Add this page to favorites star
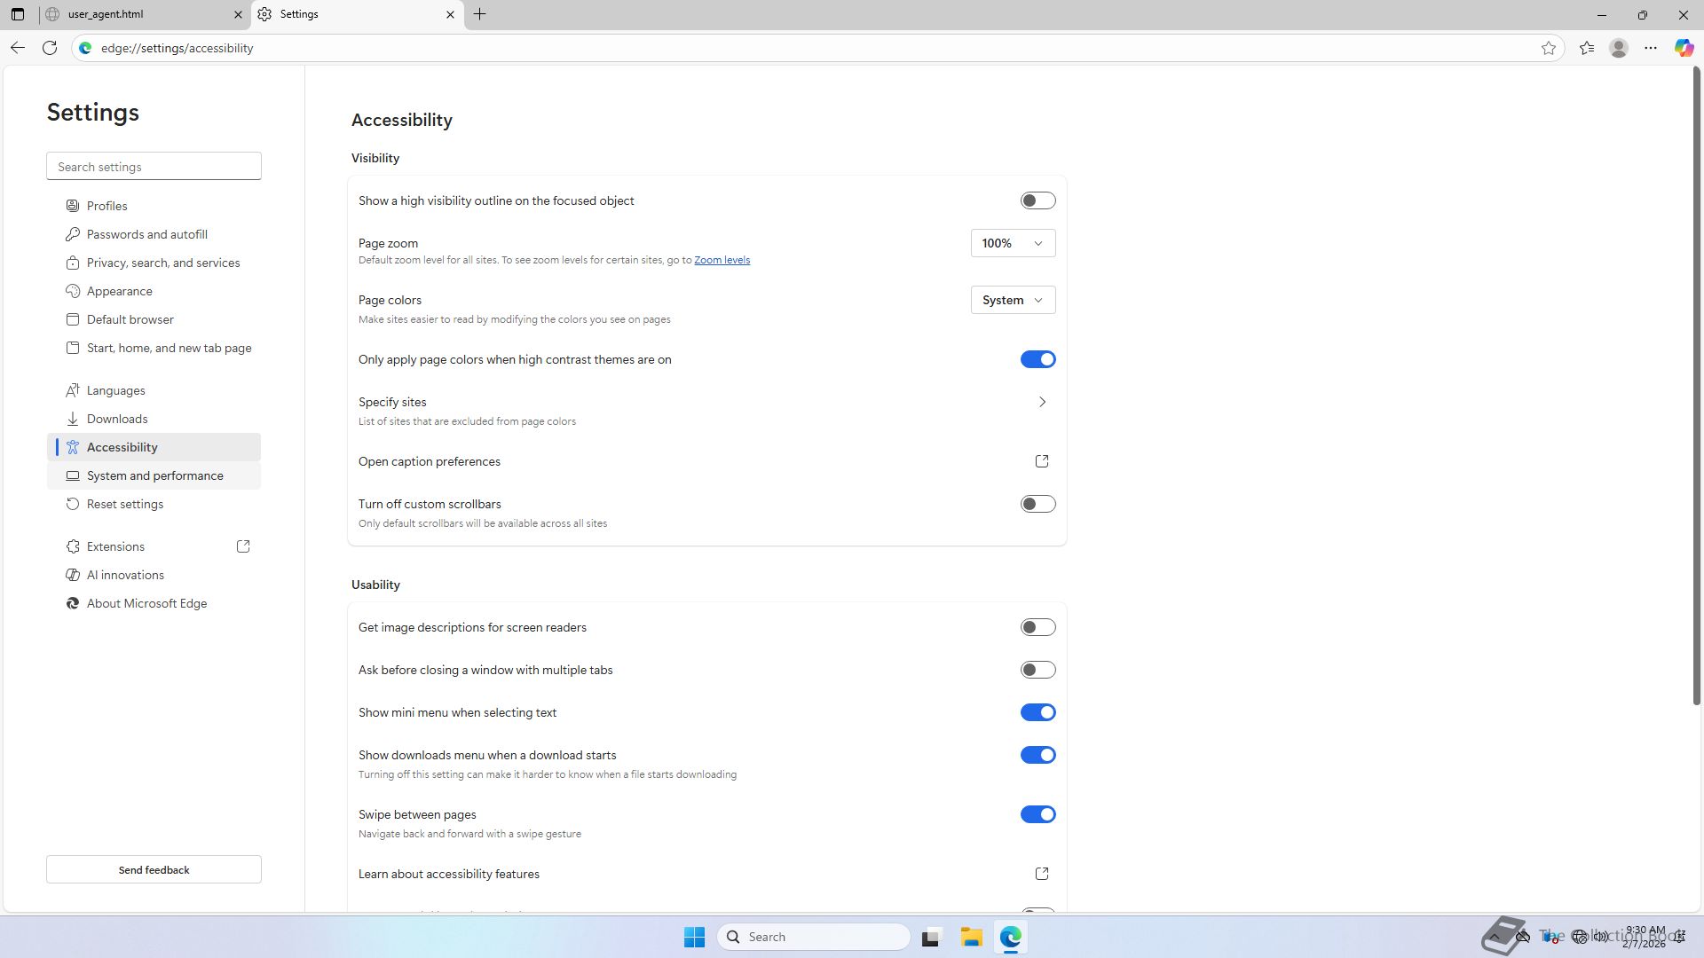The height and width of the screenshot is (958, 1704). (x=1549, y=48)
